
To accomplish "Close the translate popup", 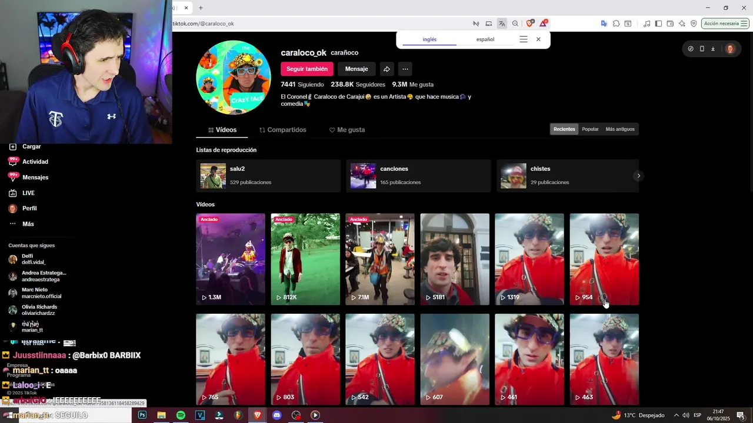I will click(x=538, y=39).
